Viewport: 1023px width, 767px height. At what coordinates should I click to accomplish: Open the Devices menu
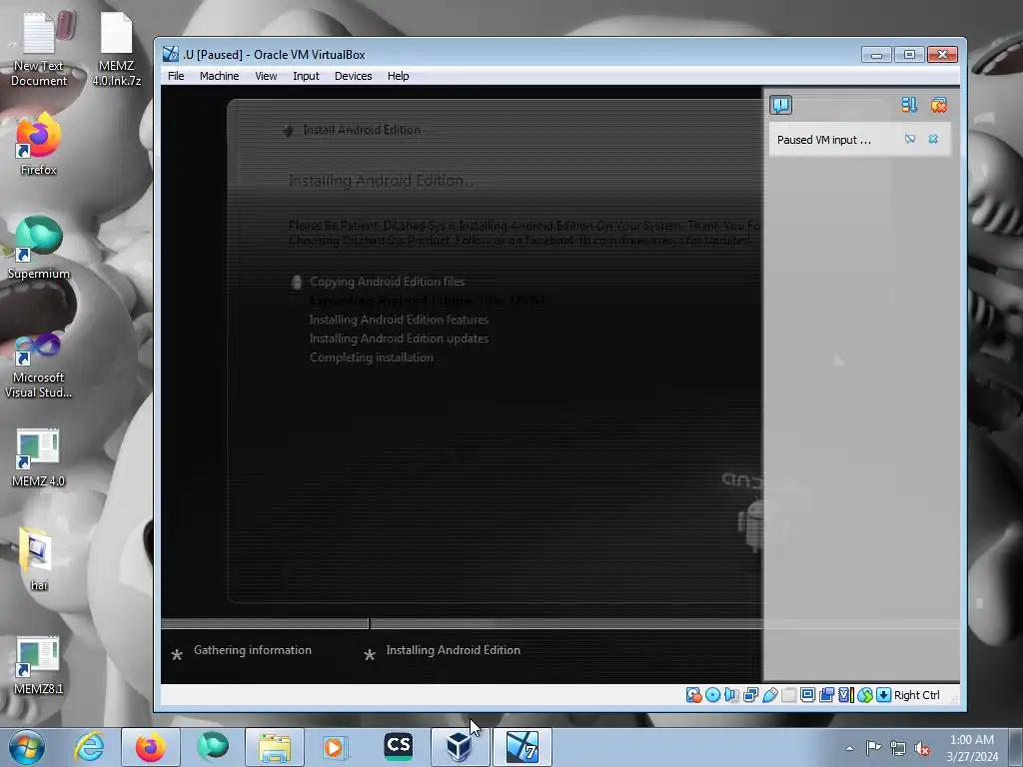tap(353, 76)
